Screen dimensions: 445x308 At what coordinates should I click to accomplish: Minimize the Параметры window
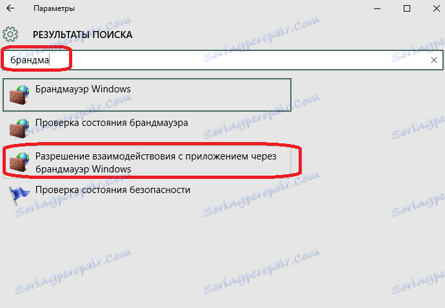pyautogui.click(x=377, y=8)
